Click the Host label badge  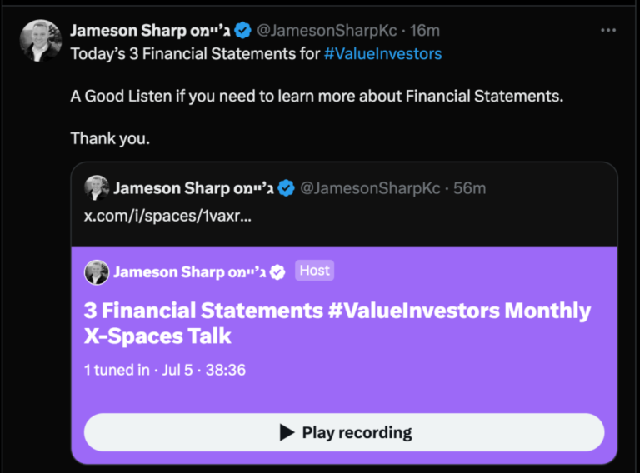pyautogui.click(x=315, y=271)
